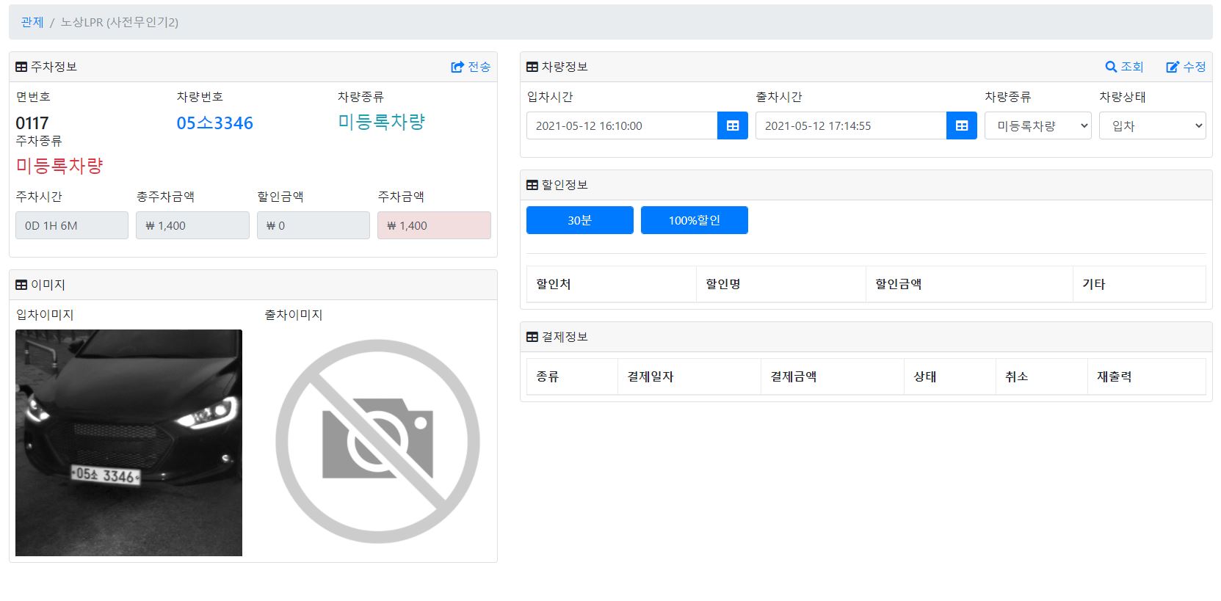Click the no-camera 출차이미지 placeholder icon
This screenshot has width=1221, height=601.
tap(377, 441)
